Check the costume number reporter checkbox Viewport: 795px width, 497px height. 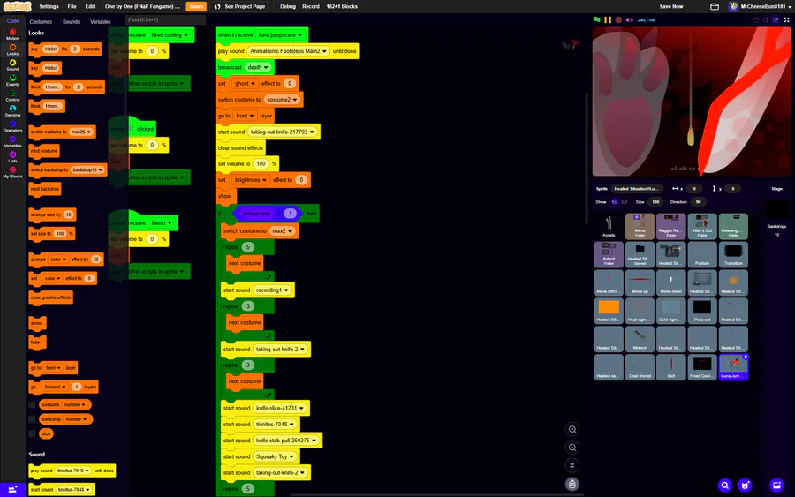coord(32,405)
